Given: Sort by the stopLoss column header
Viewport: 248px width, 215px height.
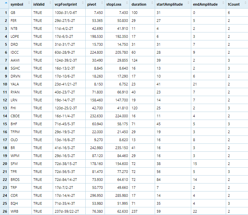Looking at the screenshot, I should (117, 4).
